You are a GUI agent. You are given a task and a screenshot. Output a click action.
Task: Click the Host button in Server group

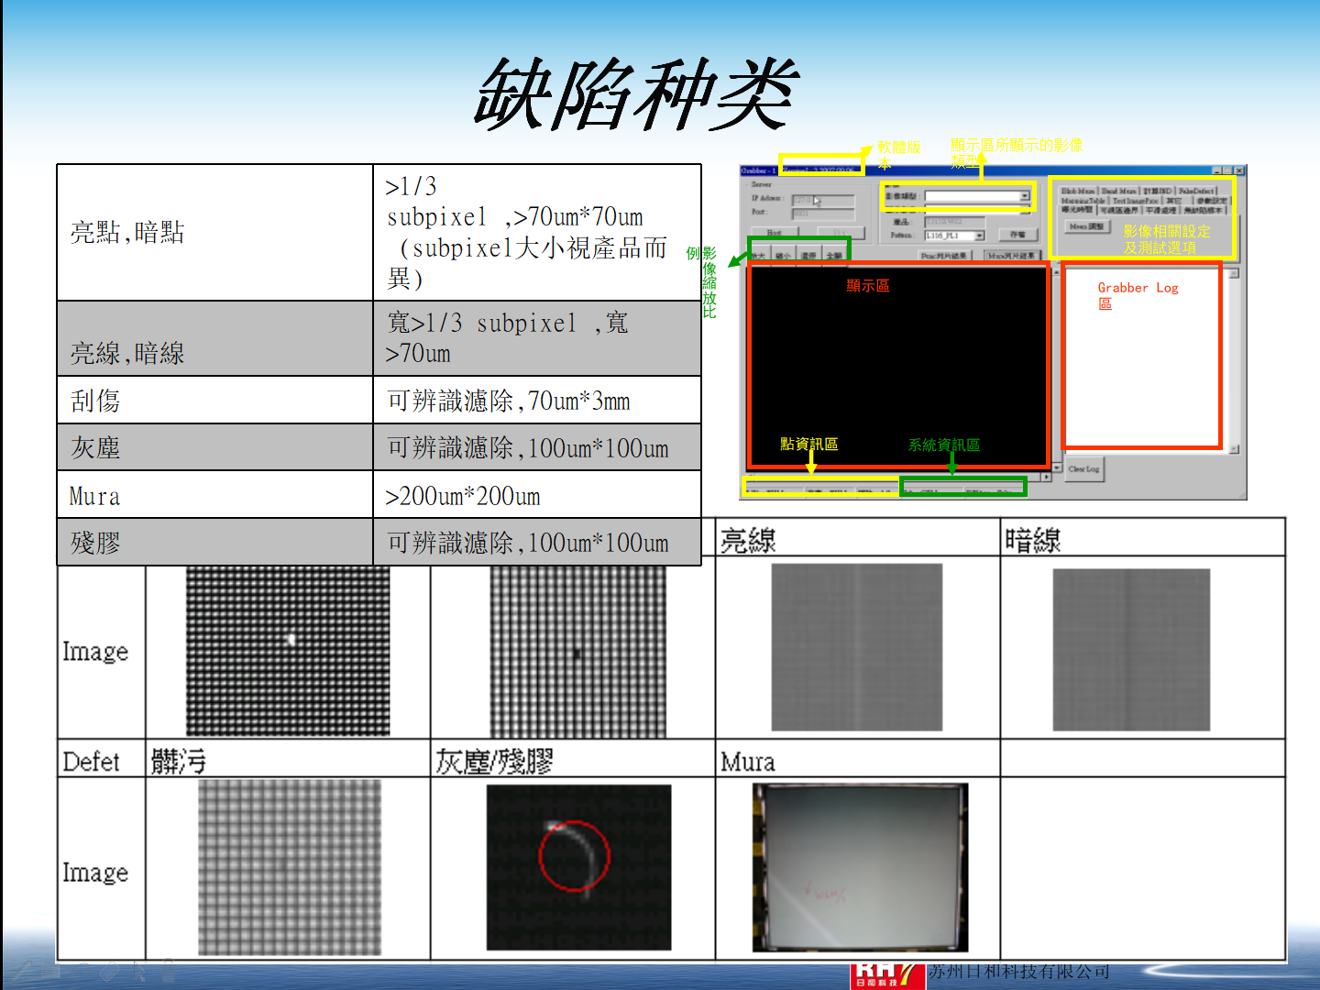(x=775, y=232)
